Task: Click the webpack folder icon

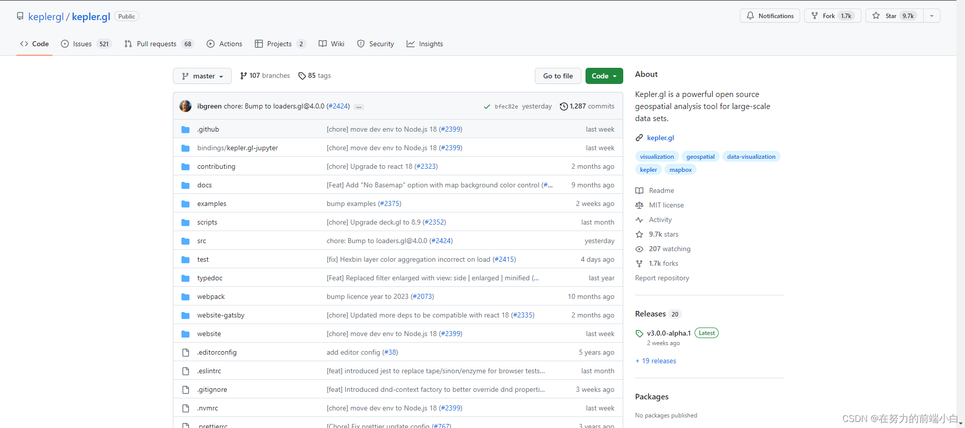Action: pyautogui.click(x=185, y=297)
